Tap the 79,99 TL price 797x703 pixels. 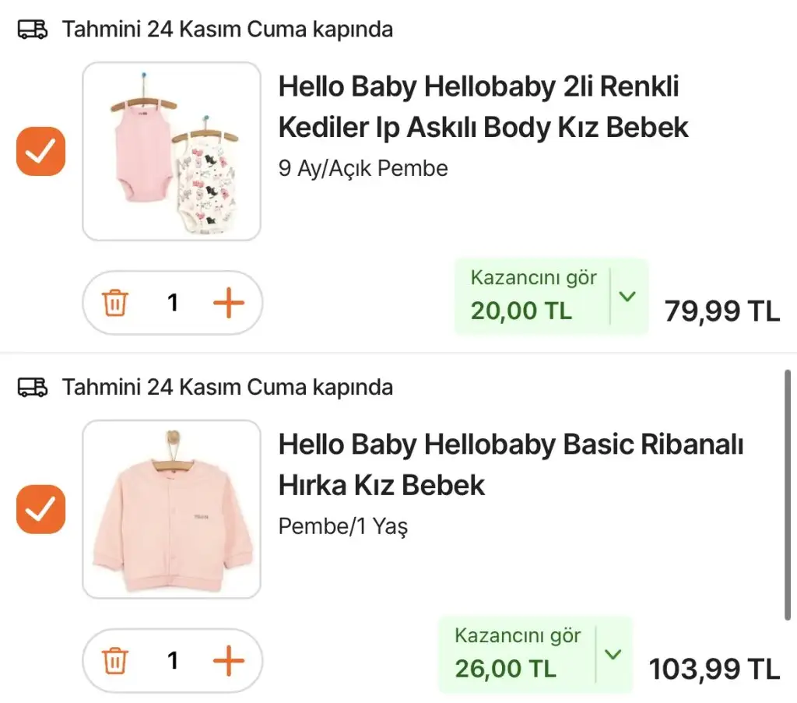(722, 311)
